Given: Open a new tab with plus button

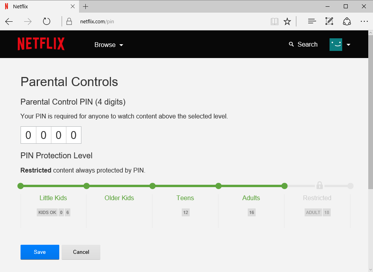Looking at the screenshot, I should [x=86, y=6].
